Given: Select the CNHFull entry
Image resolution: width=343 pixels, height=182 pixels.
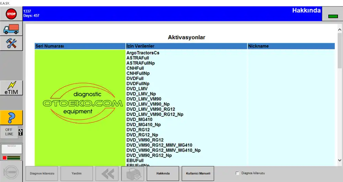Looking at the screenshot, I should pos(135,68).
